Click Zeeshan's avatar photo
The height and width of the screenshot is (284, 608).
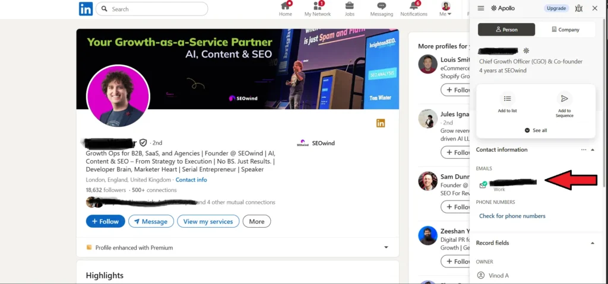428,235
